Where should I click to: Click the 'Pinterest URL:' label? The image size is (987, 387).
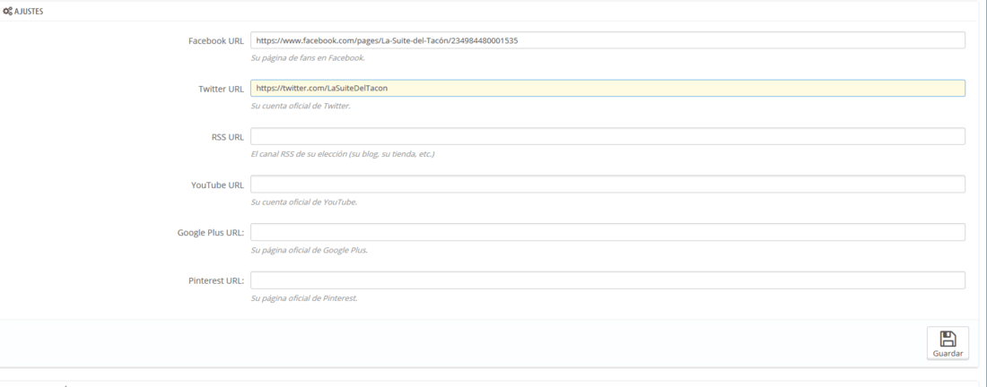coord(216,280)
